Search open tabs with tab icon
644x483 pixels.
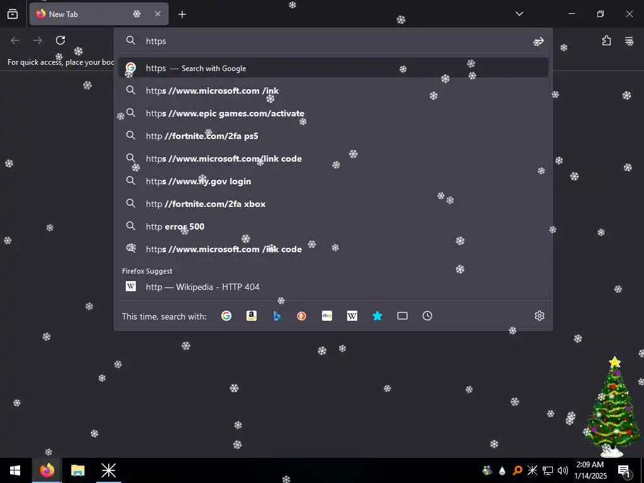click(402, 316)
